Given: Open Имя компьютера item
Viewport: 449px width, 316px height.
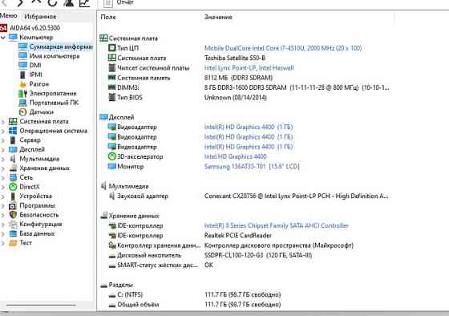Looking at the screenshot, I should pos(55,56).
